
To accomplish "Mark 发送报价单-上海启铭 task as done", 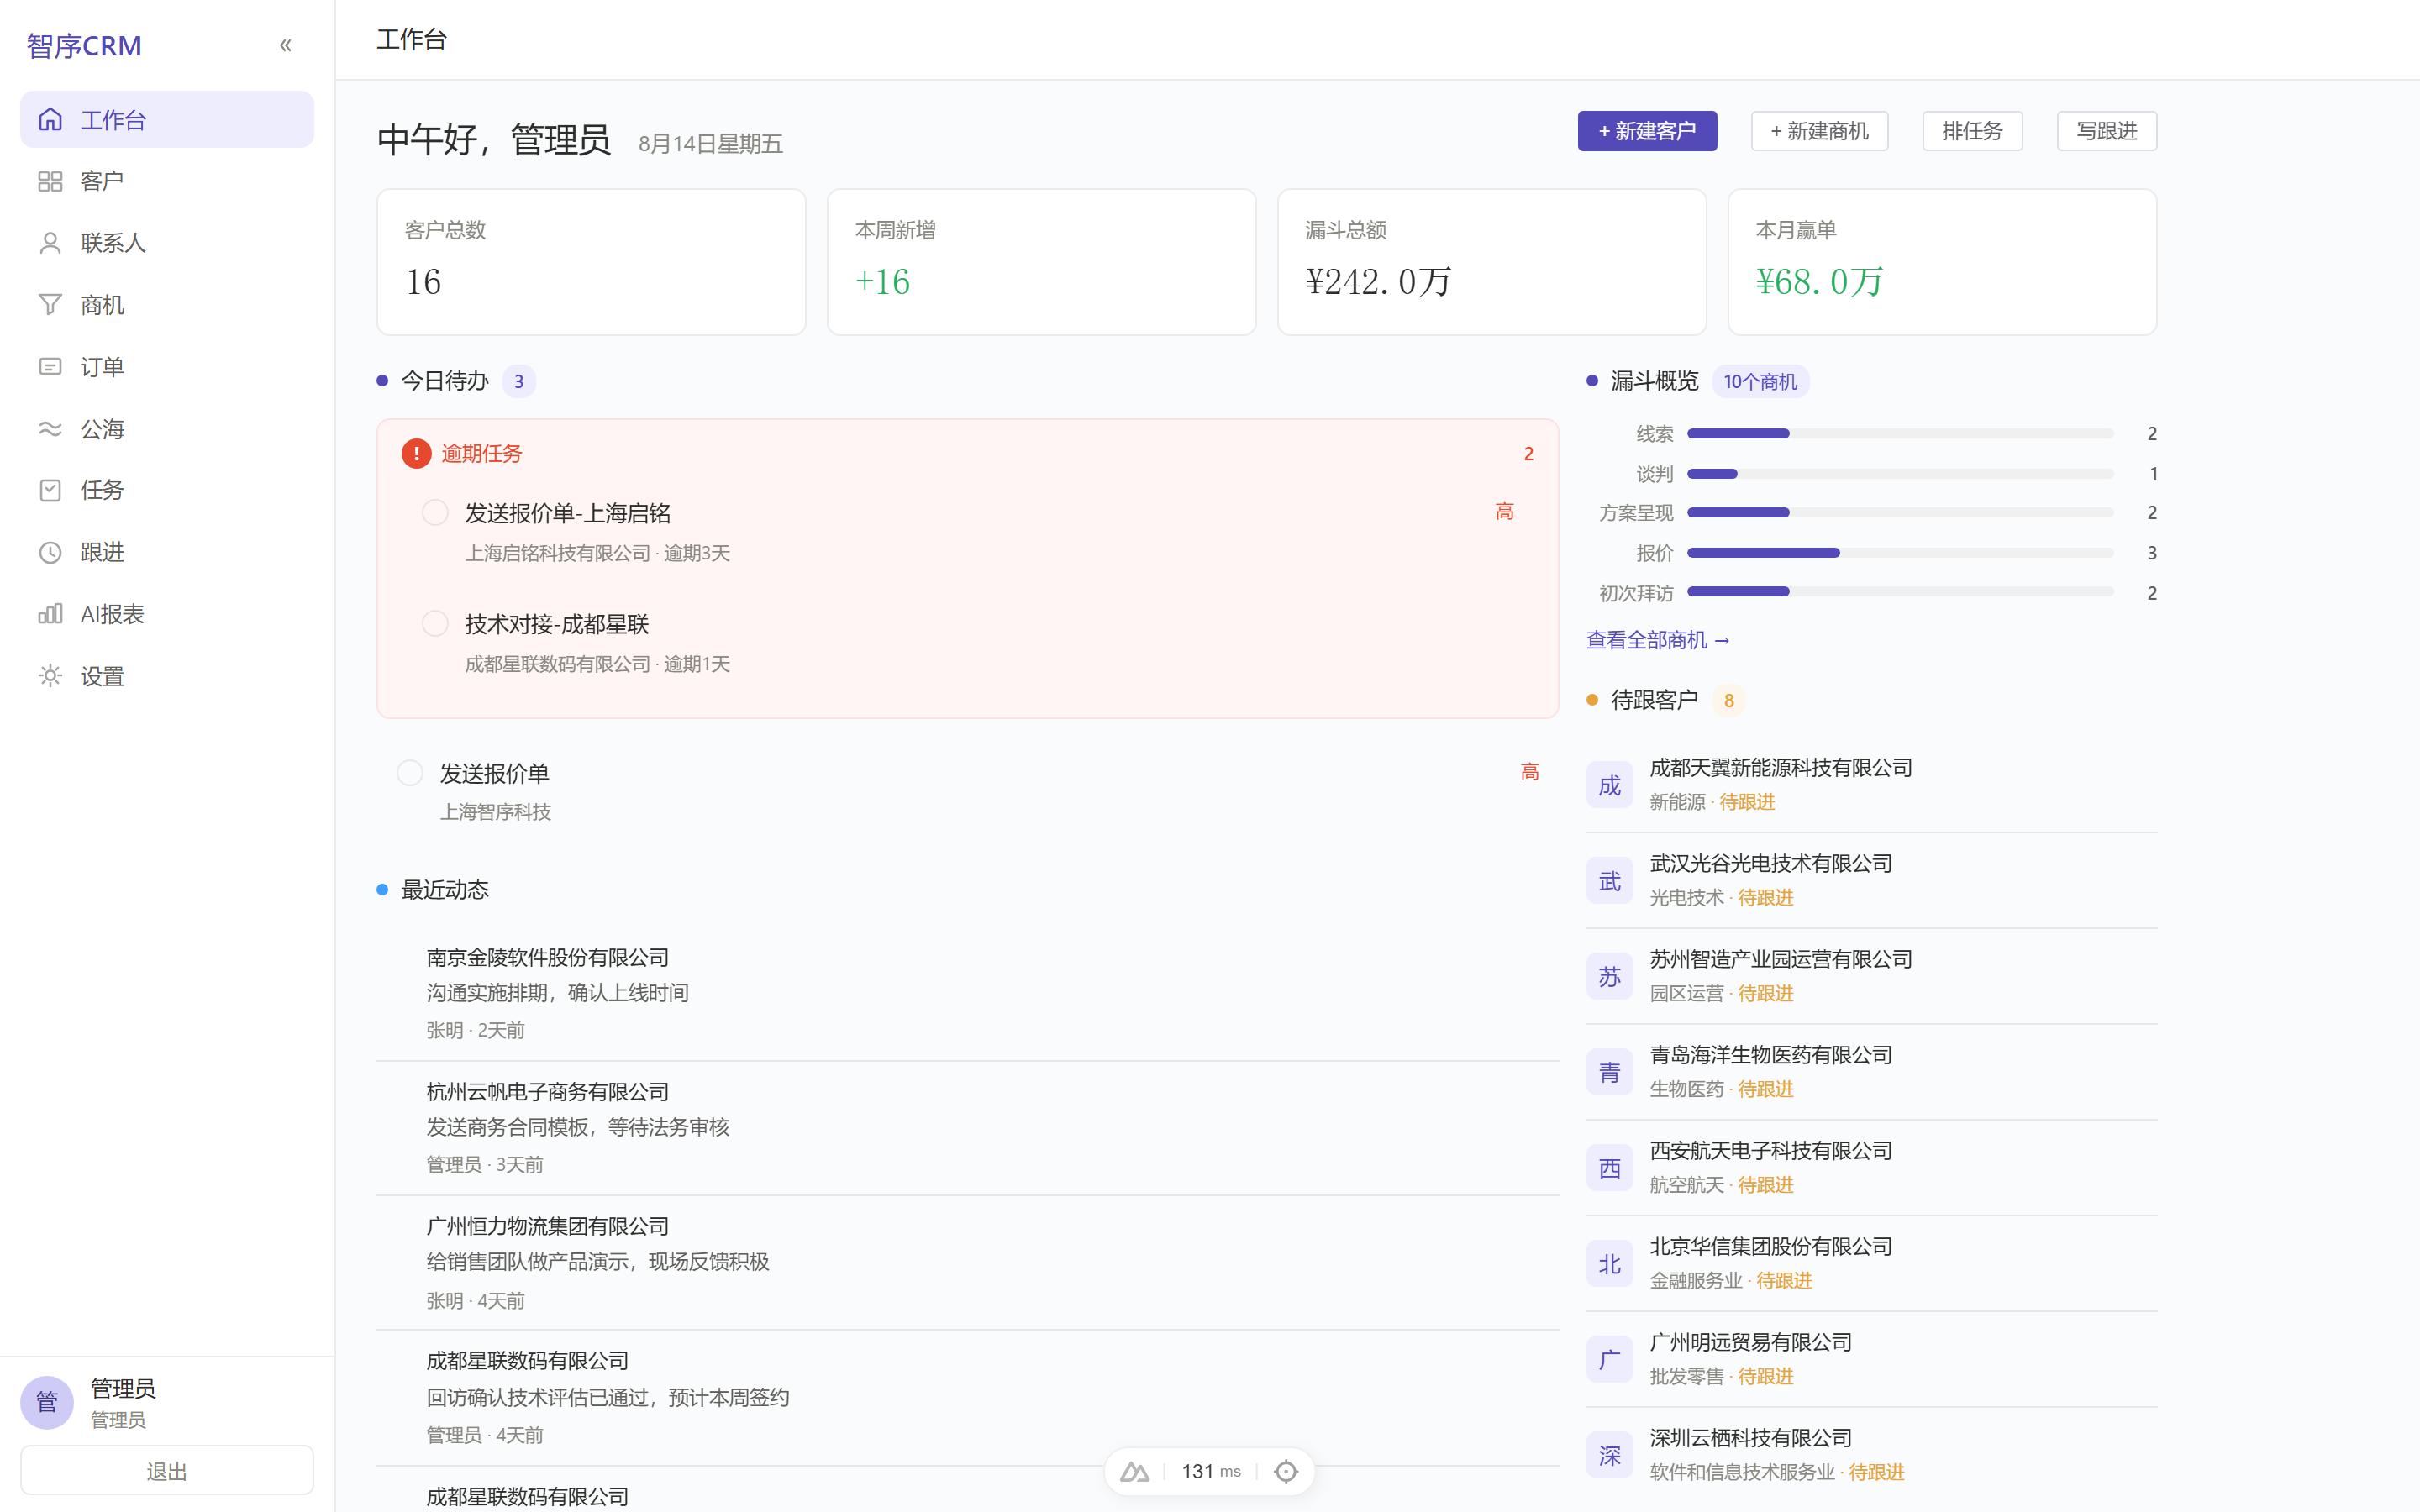I will click(435, 513).
